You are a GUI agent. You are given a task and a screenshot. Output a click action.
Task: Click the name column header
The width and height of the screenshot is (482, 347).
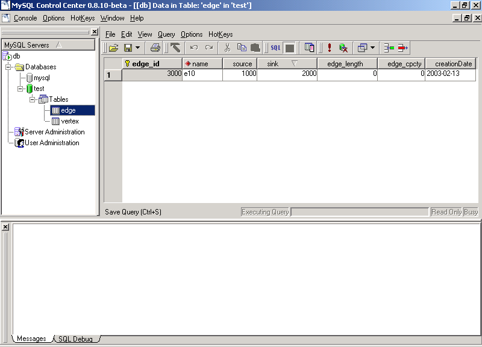click(202, 64)
